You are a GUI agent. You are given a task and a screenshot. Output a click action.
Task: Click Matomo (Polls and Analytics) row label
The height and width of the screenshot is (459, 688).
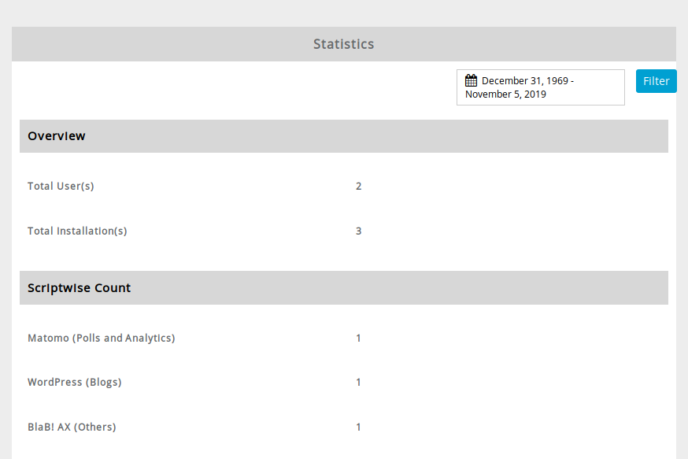coord(101,339)
